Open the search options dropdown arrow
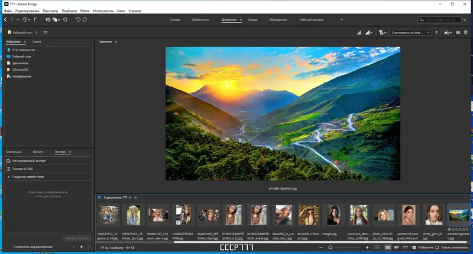The width and height of the screenshot is (473, 254). click(x=465, y=20)
